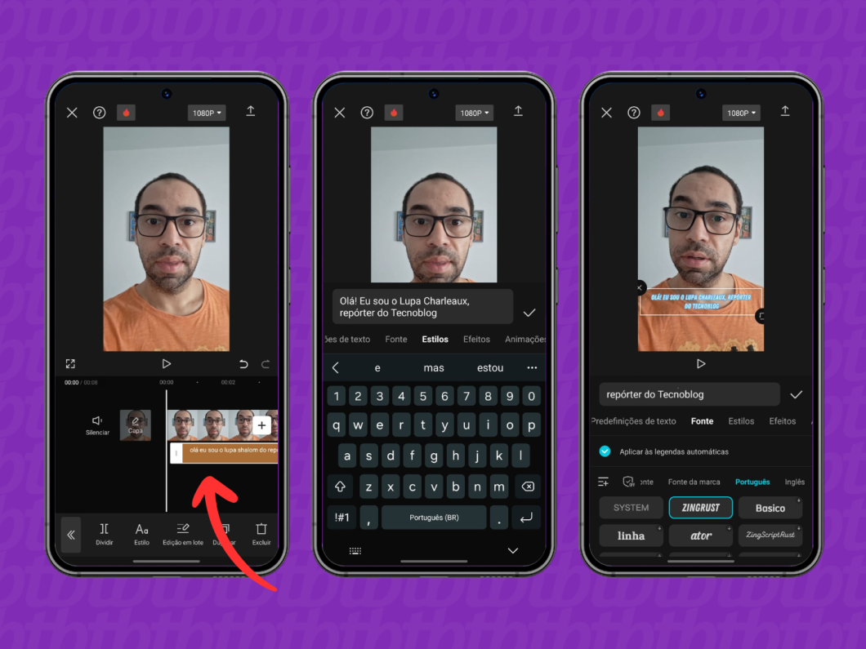Switch to the Inglês font language tab
866x649 pixels.
(x=794, y=482)
